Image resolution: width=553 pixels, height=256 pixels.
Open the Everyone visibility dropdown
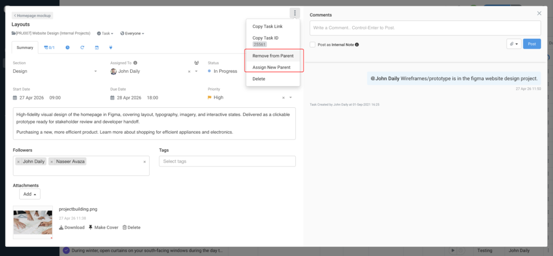click(x=132, y=33)
